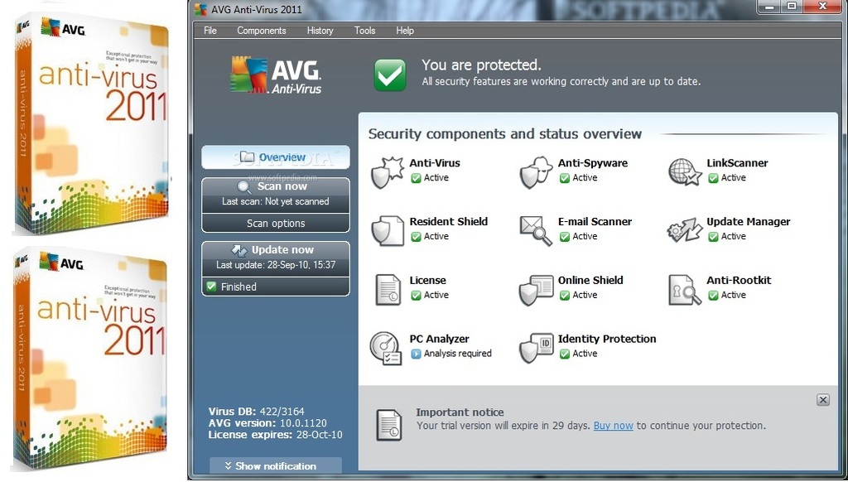
Task: Run Update now to refresh definitions
Action: click(x=275, y=249)
